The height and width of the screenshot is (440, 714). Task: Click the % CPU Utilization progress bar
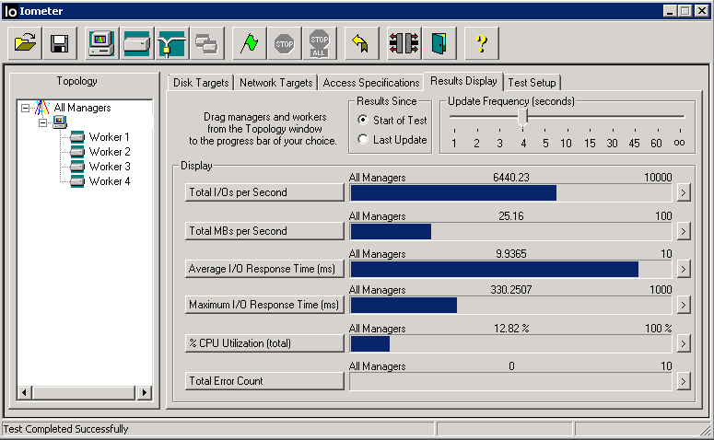(510, 343)
